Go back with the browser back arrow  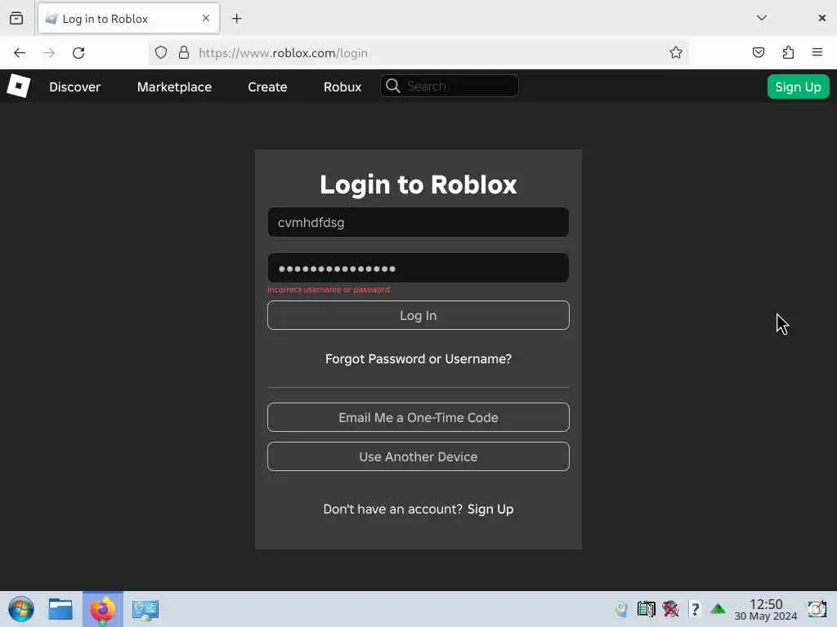tap(20, 53)
